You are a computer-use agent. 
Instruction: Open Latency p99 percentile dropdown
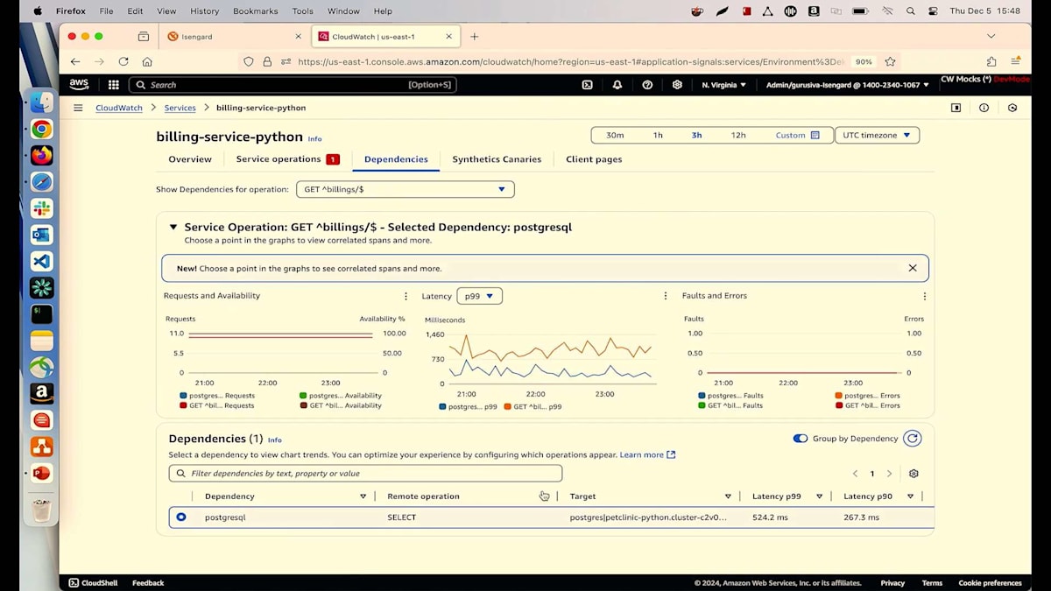point(479,296)
